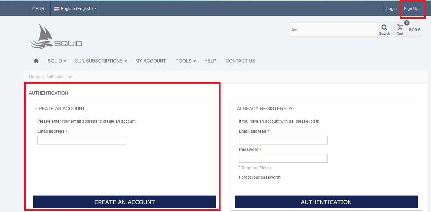The width and height of the screenshot is (431, 212).
Task: Open the shopping cart icon
Action: click(400, 29)
